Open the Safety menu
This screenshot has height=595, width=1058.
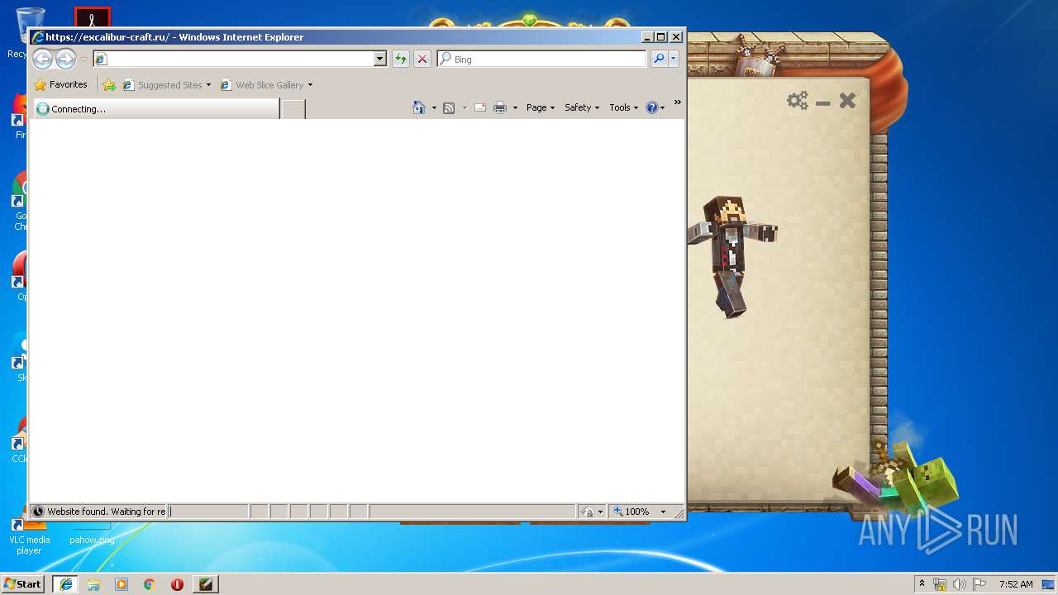(582, 107)
